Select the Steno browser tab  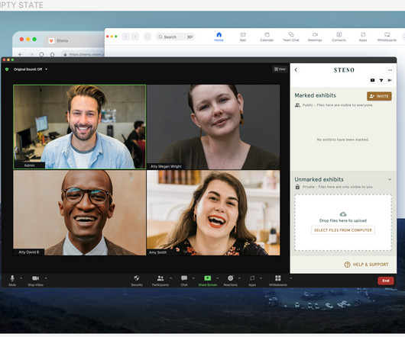coord(75,40)
